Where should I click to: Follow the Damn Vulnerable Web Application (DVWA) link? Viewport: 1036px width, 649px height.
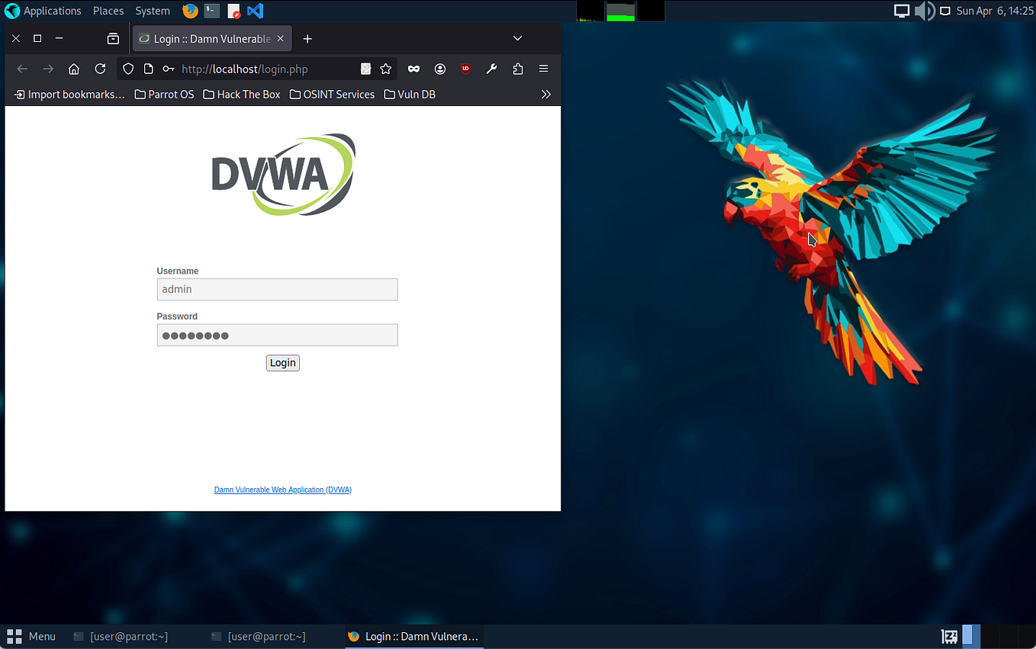(x=283, y=490)
